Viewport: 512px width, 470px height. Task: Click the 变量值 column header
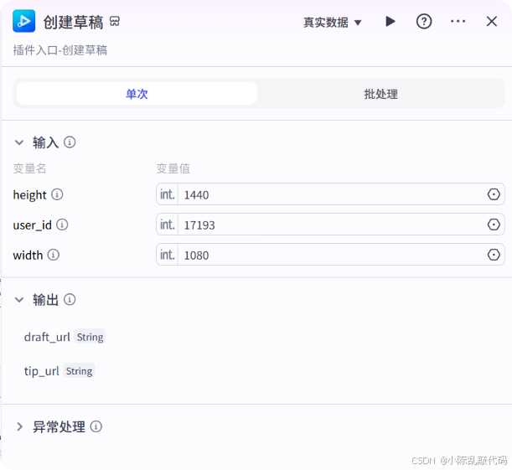pos(173,168)
